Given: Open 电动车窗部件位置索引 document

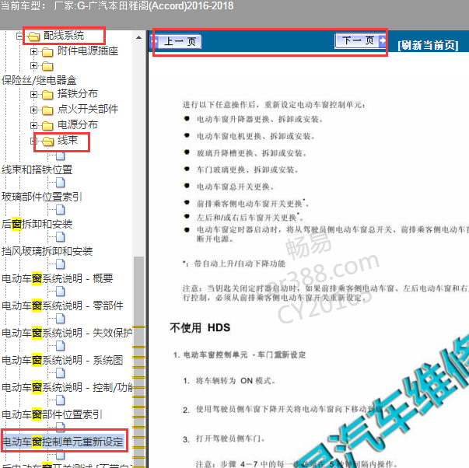Looking at the screenshot, I should coord(52,414).
